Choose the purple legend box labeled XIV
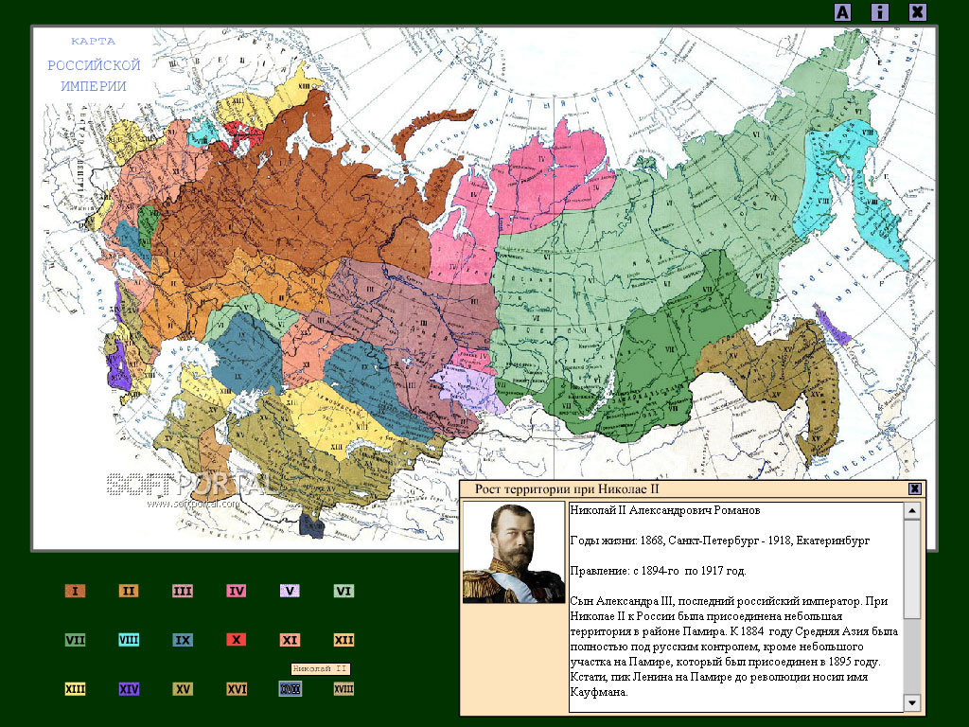This screenshot has width=969, height=727. point(129,689)
